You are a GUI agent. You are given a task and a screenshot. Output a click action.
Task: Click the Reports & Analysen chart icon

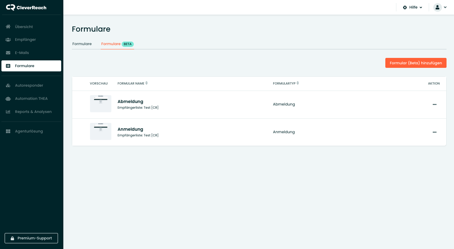point(8,112)
